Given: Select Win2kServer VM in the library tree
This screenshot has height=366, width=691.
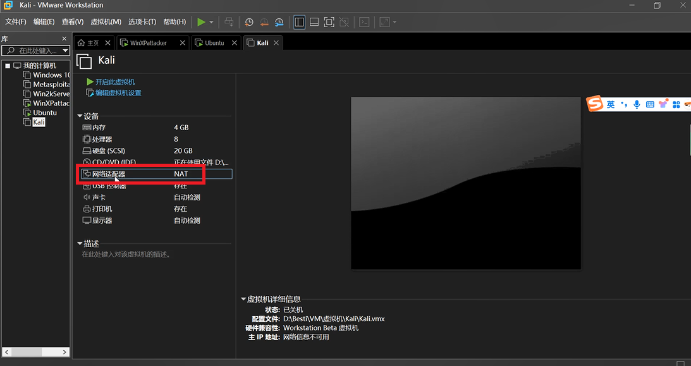Looking at the screenshot, I should point(51,94).
